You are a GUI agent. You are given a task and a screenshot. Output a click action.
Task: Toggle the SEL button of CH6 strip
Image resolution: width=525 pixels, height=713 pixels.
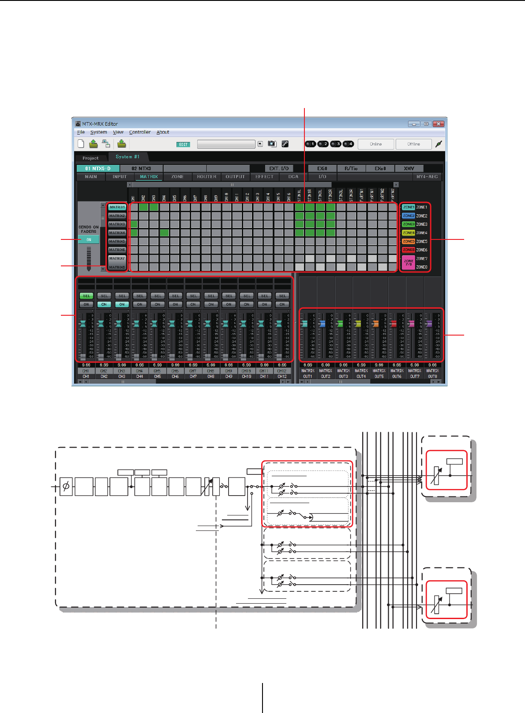(x=175, y=296)
